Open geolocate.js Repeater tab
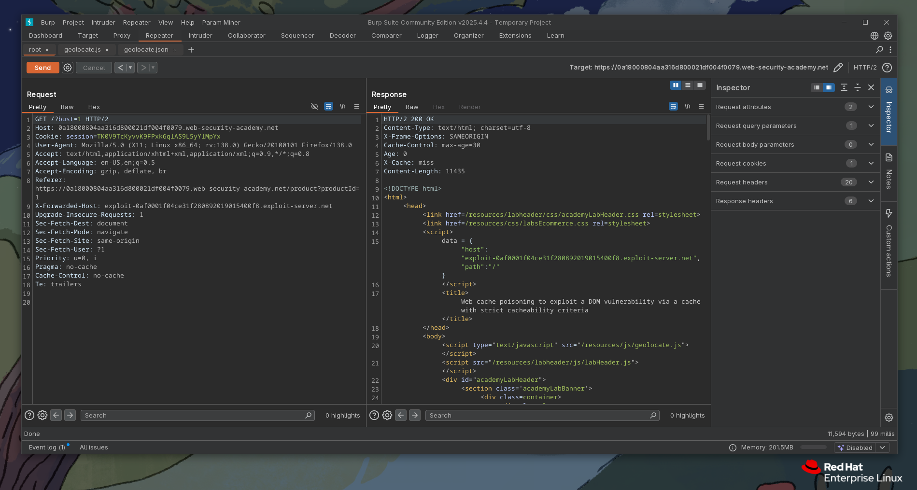 pos(83,50)
